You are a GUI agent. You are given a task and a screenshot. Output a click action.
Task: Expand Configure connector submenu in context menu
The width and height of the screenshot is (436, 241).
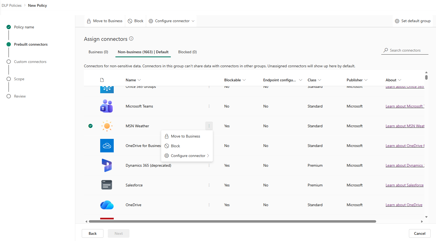click(x=187, y=156)
